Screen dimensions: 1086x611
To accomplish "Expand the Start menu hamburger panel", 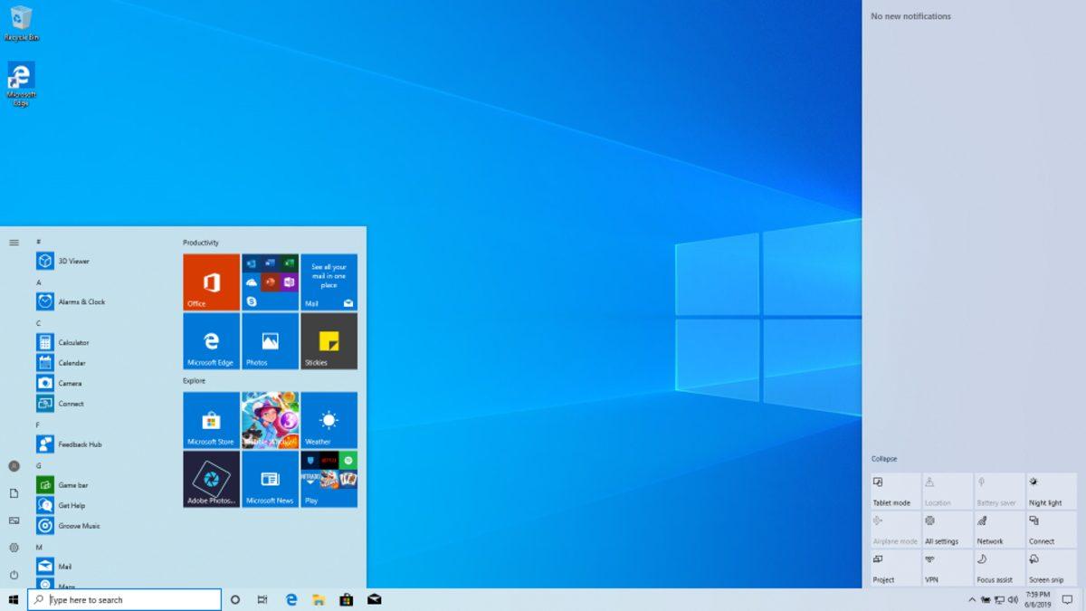I will (x=14, y=242).
